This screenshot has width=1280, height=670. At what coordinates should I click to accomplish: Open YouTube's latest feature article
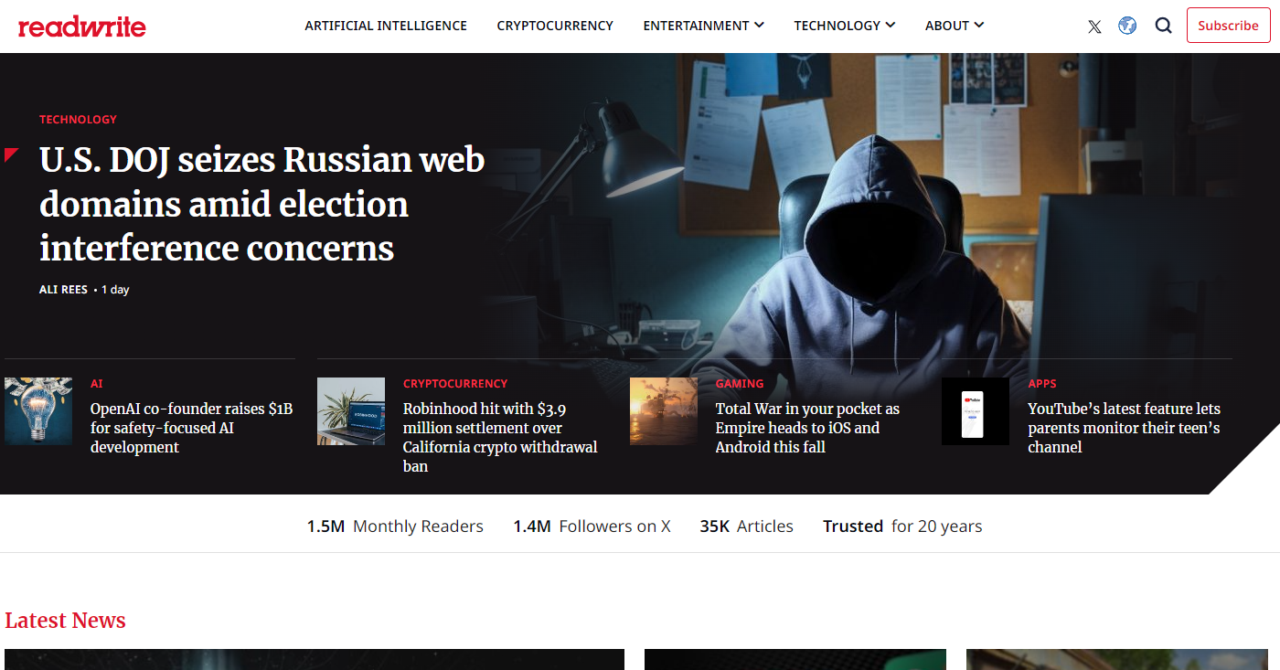[x=1124, y=428]
